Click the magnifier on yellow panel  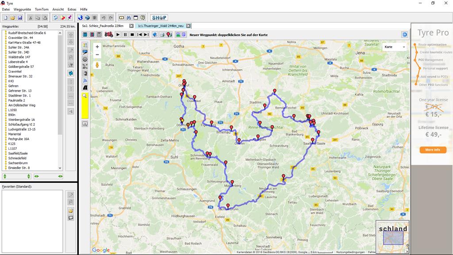tap(84, 96)
